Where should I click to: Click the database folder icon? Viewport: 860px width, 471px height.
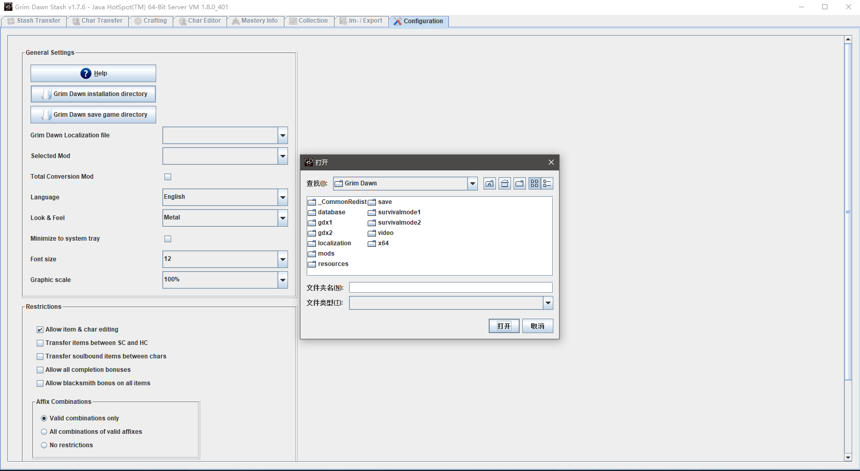(312, 213)
